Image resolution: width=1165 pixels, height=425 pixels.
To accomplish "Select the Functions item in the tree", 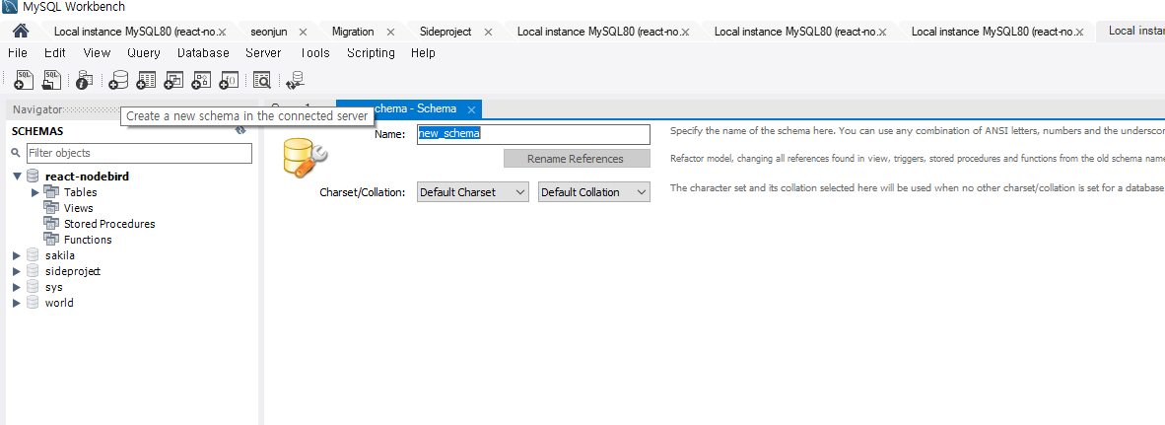I will tap(88, 240).
